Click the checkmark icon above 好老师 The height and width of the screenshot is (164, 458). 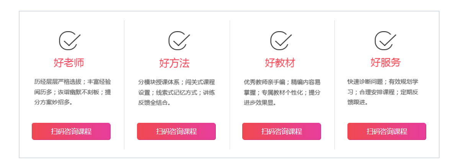70,40
